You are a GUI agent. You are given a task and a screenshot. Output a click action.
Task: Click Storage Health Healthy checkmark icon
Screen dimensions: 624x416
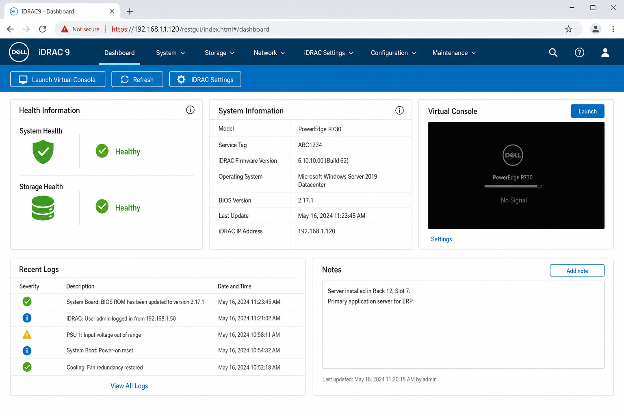tap(102, 206)
